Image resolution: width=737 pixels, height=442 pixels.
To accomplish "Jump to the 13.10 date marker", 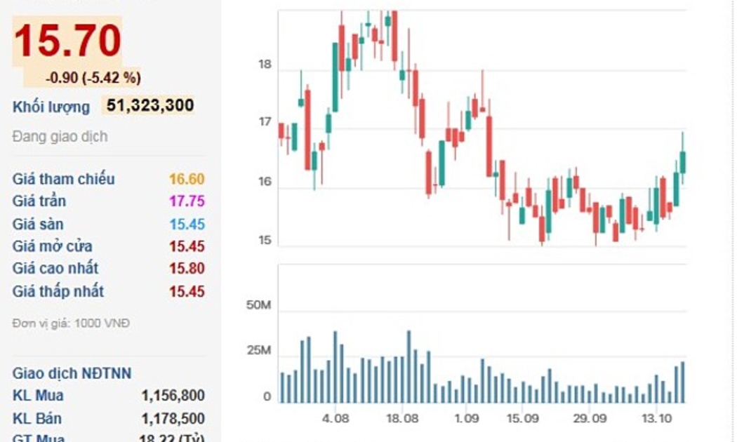I will coord(655,417).
